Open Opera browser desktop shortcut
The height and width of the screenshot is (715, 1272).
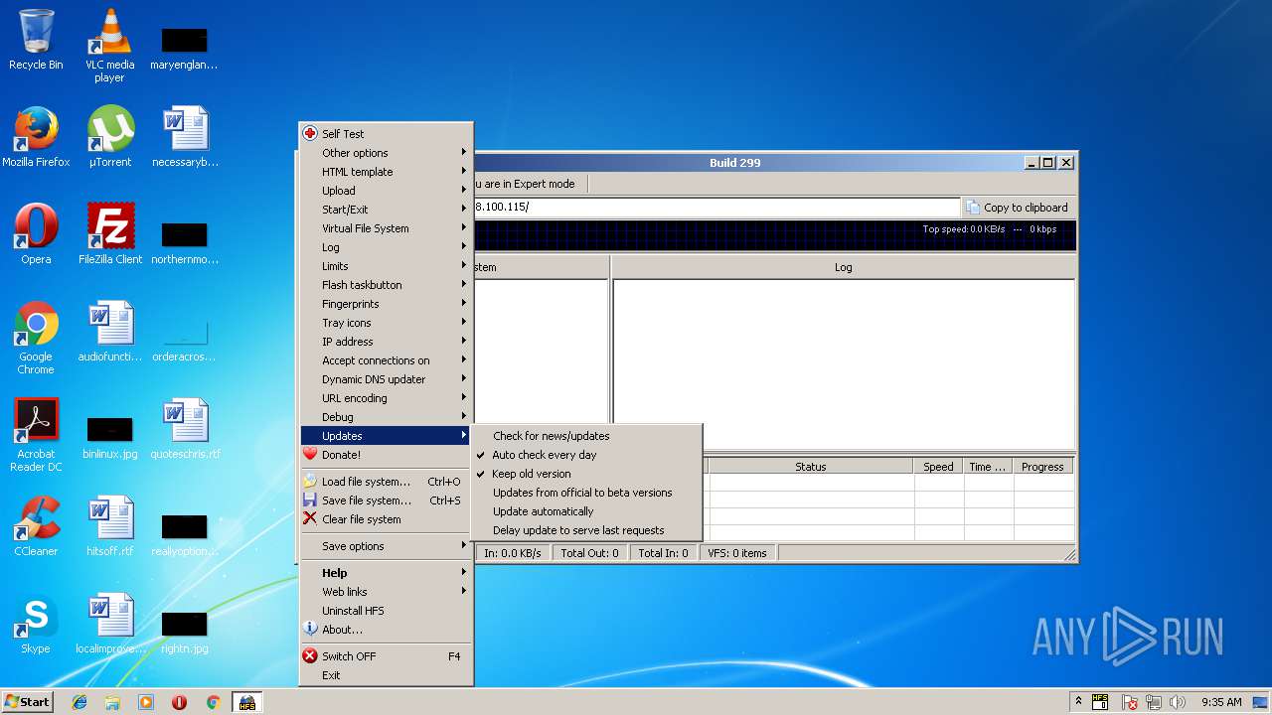tap(36, 234)
